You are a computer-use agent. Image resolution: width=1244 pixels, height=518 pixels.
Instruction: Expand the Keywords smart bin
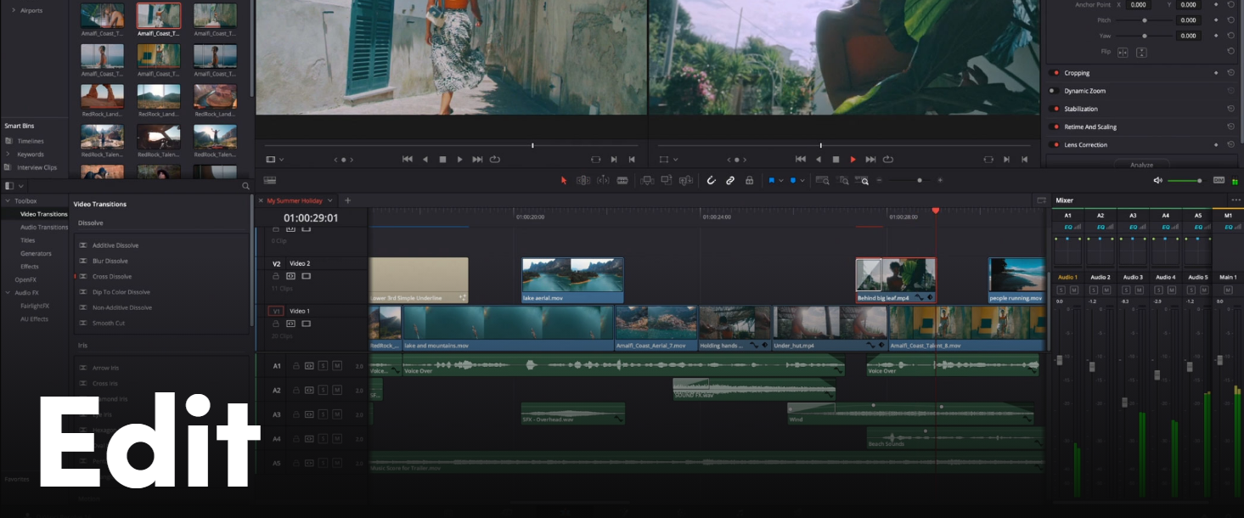point(8,154)
